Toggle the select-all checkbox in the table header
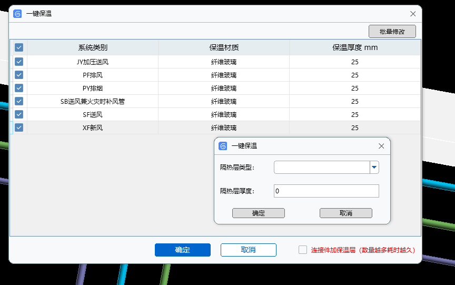The image size is (455, 285). coord(19,47)
